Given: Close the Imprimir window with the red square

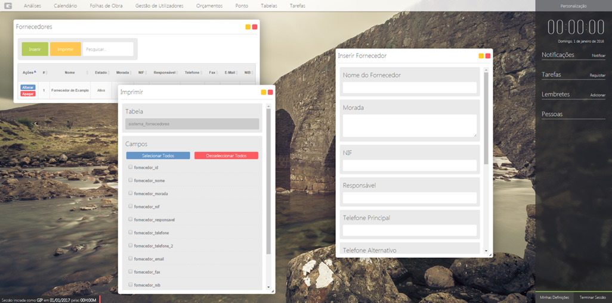Looking at the screenshot, I should pos(270,92).
